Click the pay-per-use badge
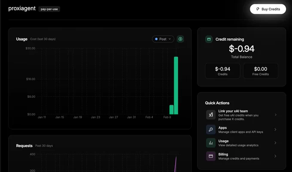The image size is (292, 172). 49,9
